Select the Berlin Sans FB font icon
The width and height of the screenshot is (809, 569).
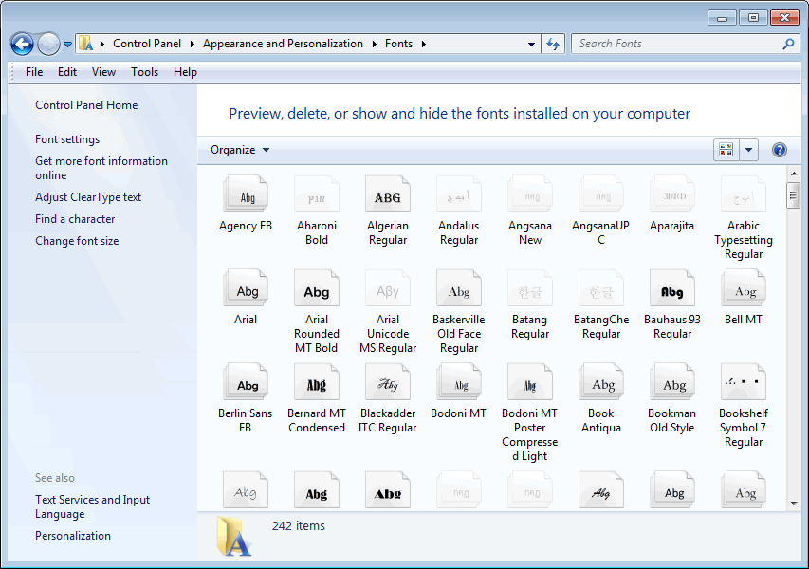tap(246, 382)
